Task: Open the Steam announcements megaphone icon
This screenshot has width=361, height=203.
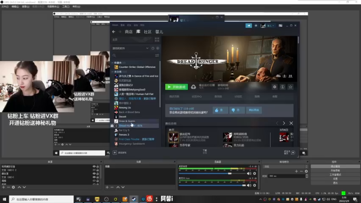Action: coord(249,26)
